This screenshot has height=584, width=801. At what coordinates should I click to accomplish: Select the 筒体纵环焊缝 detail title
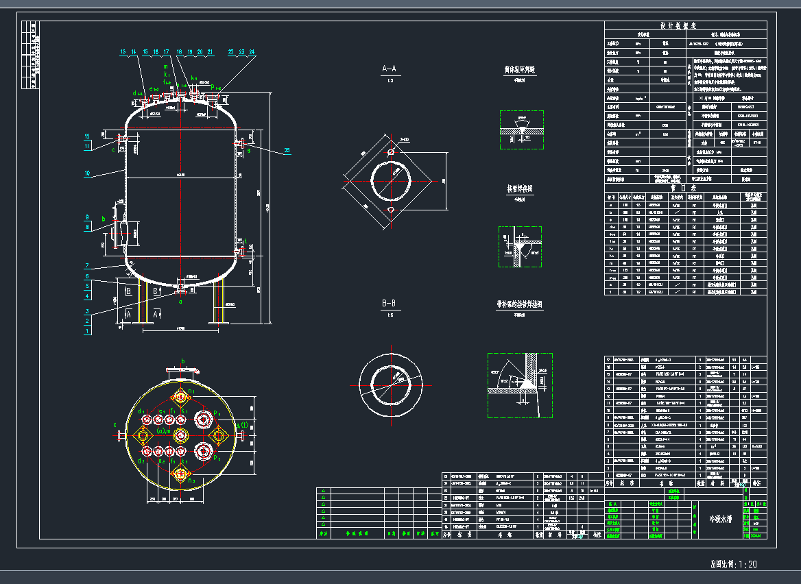point(519,70)
